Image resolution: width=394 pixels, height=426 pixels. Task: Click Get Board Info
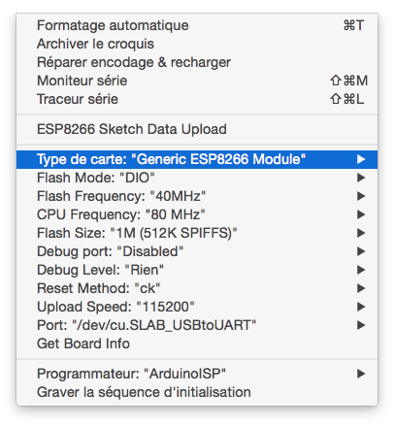click(197, 344)
